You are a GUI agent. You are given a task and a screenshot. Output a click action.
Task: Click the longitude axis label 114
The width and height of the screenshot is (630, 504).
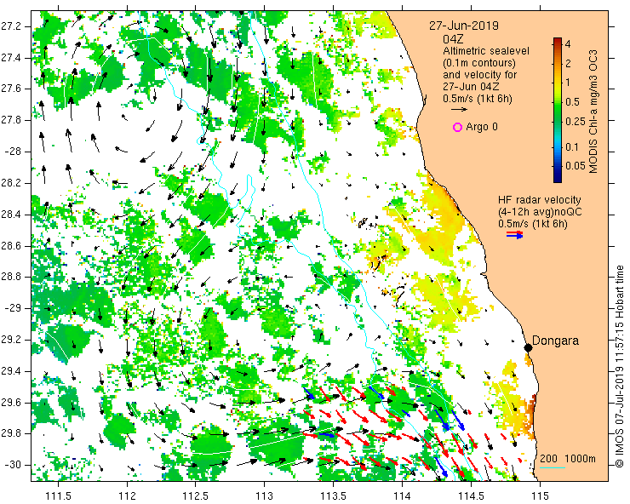coord(402,496)
